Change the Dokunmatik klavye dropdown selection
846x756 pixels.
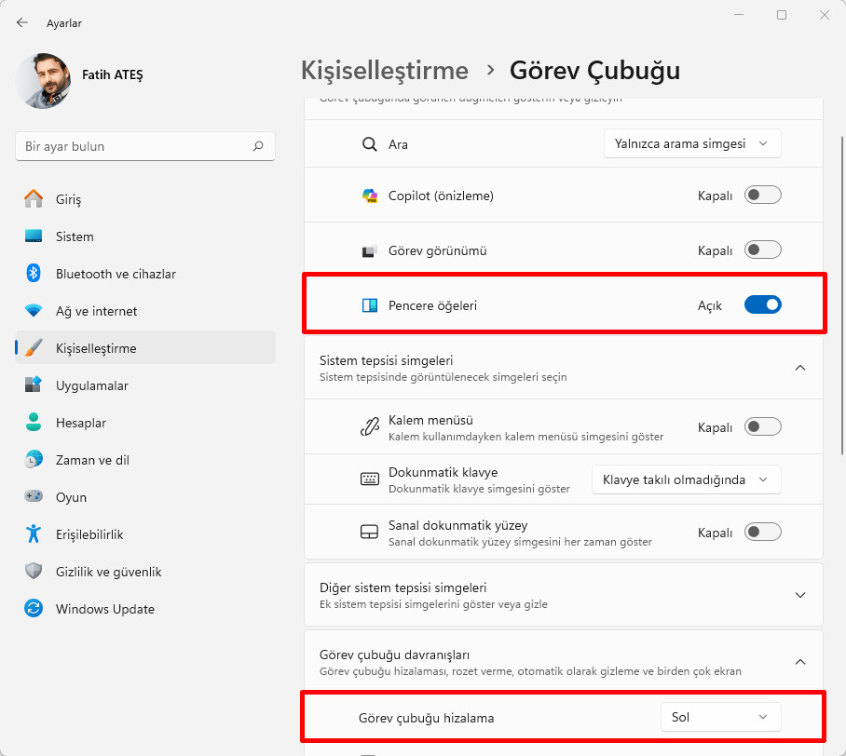click(686, 479)
